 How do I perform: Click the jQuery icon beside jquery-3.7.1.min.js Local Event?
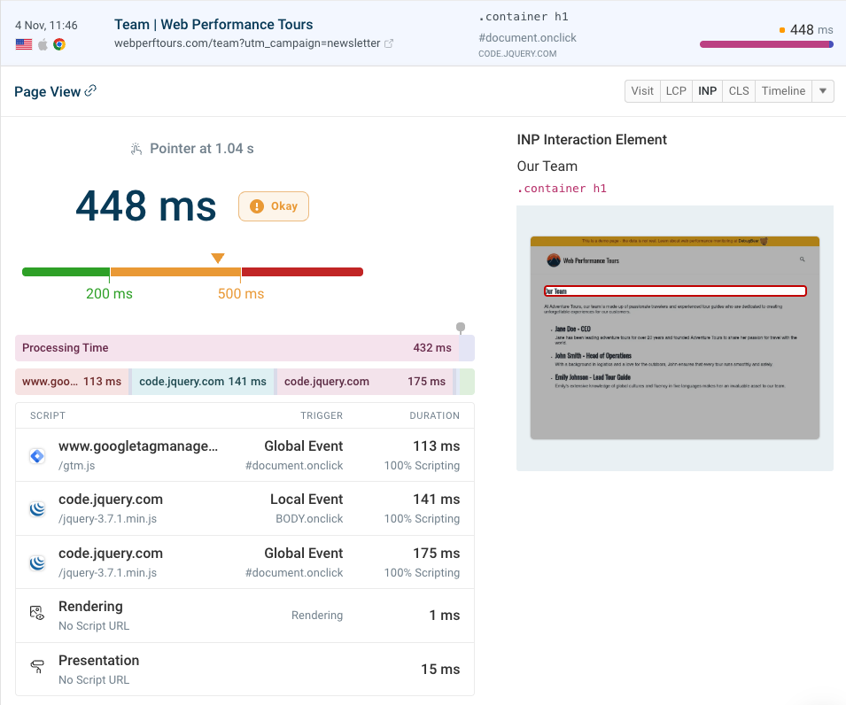pos(37,508)
